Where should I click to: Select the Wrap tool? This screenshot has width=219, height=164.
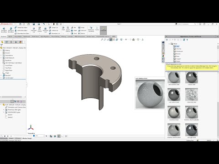pos(81,28)
